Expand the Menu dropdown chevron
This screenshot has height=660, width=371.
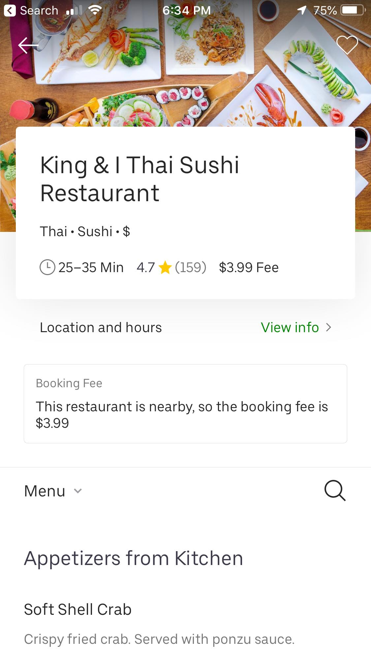(78, 491)
